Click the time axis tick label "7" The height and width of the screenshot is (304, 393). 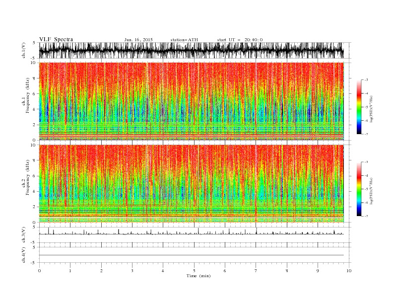click(256, 271)
